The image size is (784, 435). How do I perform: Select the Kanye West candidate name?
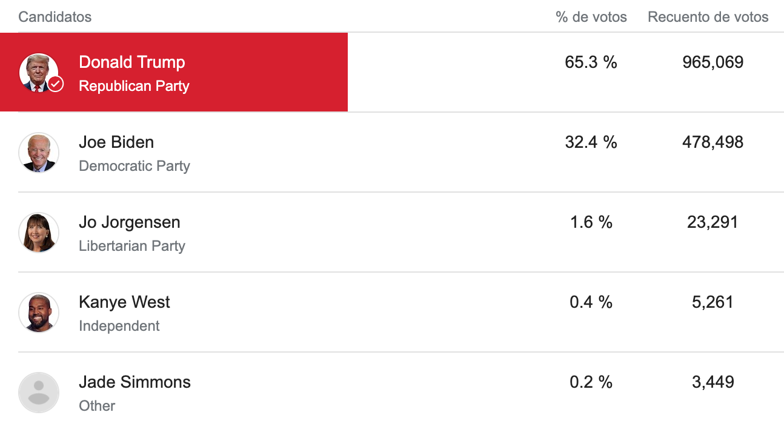pyautogui.click(x=124, y=302)
